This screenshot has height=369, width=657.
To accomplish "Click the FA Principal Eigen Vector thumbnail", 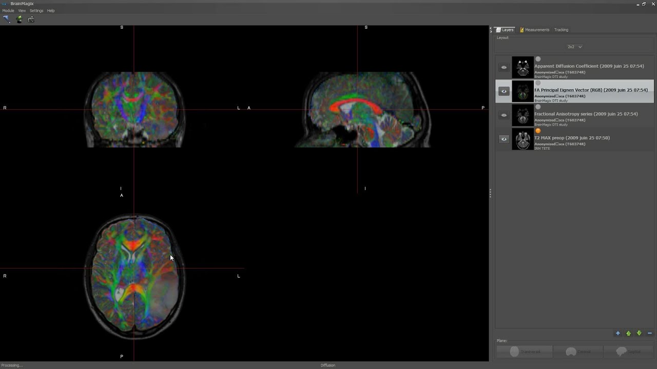I will [523, 91].
